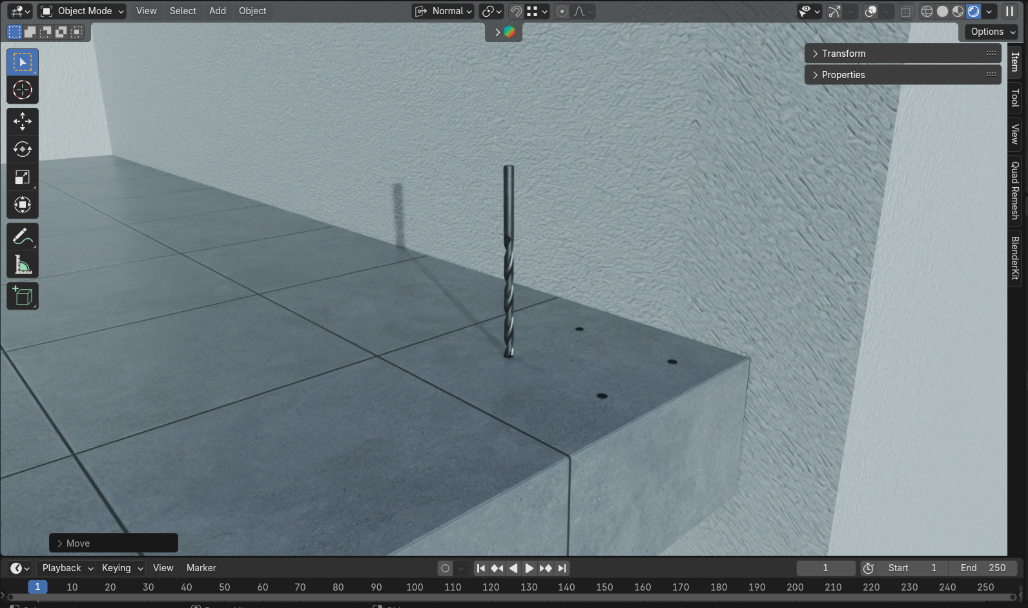Expand the Properties panel
This screenshot has height=608, width=1028.
[x=843, y=75]
